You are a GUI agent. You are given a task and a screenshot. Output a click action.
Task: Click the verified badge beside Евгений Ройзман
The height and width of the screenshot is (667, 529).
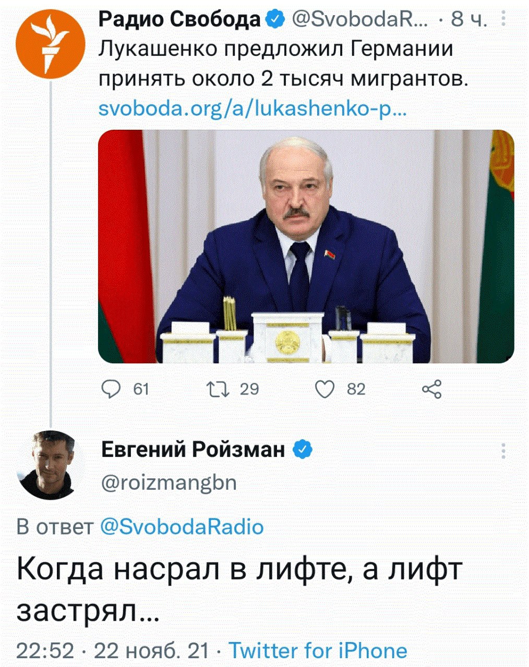[303, 449]
